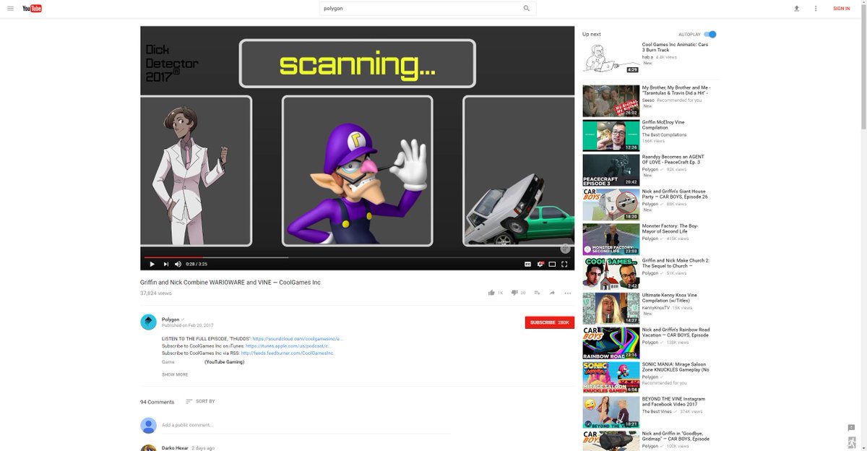
Task: Open KennyKnoxTV channel name
Action: click(657, 308)
